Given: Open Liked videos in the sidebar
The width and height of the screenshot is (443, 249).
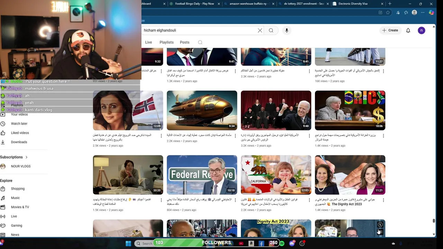Looking at the screenshot, I should click(x=20, y=133).
